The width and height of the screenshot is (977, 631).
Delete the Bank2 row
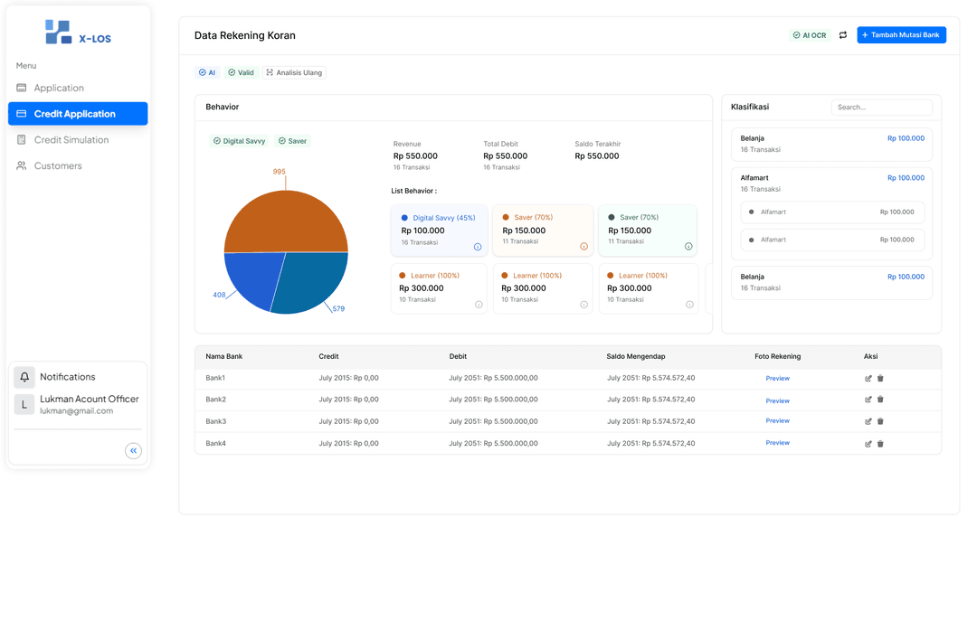(880, 400)
